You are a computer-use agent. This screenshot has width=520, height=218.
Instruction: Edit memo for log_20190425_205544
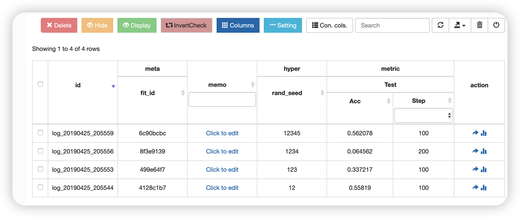(222, 188)
